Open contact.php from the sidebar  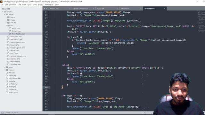pyautogui.click(x=13, y=84)
